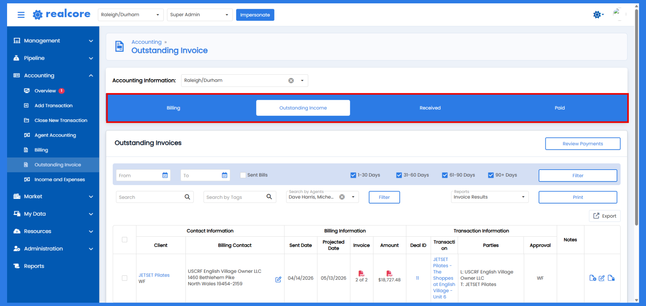Select the Outstanding Income tab
This screenshot has height=306, width=646.
(303, 108)
